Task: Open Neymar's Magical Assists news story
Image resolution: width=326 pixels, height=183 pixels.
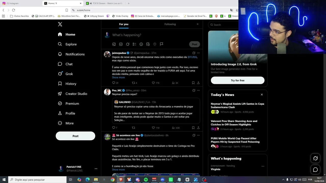Action: [238, 108]
